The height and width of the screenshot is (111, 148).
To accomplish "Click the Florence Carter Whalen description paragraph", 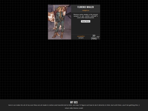I will (86, 16).
